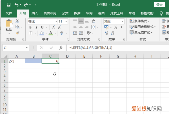Open the 公式 tab

point(65,13)
